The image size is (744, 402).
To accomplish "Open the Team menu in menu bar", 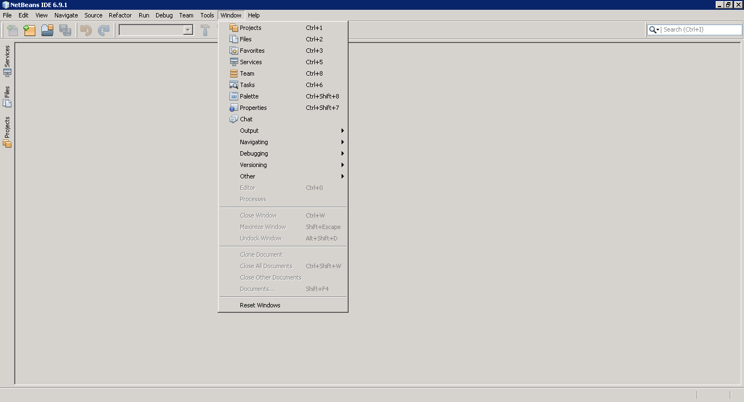I will coord(186,15).
